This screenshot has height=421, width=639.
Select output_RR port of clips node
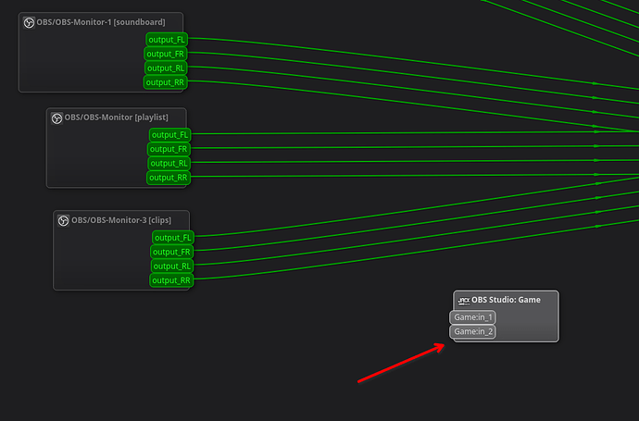click(x=171, y=280)
